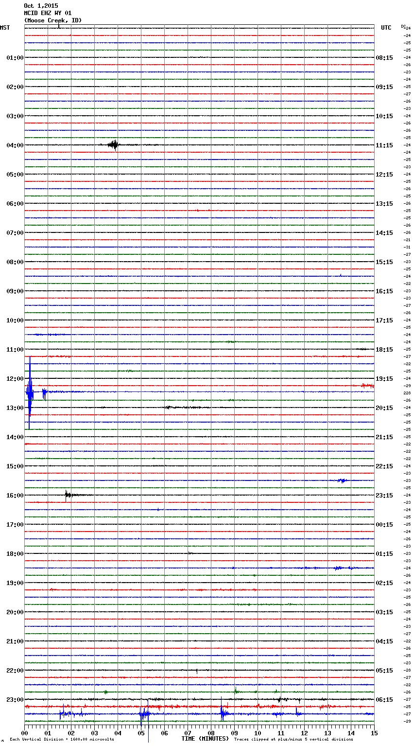Click the date label "Oct 1,2015"

(41, 6)
